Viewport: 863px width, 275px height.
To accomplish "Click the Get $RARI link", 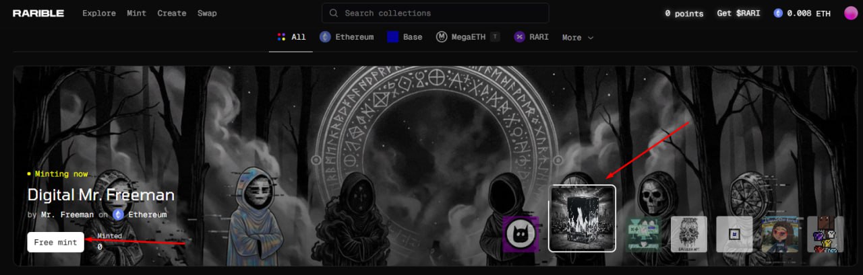I will click(738, 13).
